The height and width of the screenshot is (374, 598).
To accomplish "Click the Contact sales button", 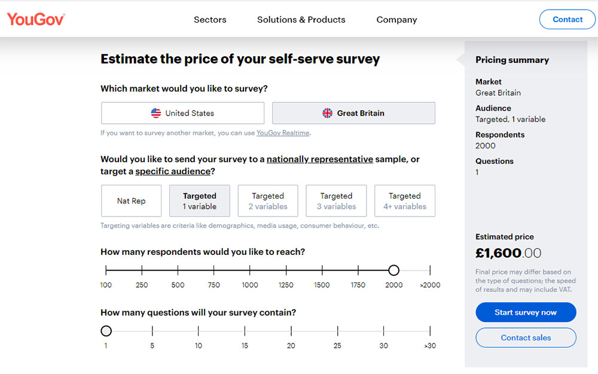I will pyautogui.click(x=526, y=337).
